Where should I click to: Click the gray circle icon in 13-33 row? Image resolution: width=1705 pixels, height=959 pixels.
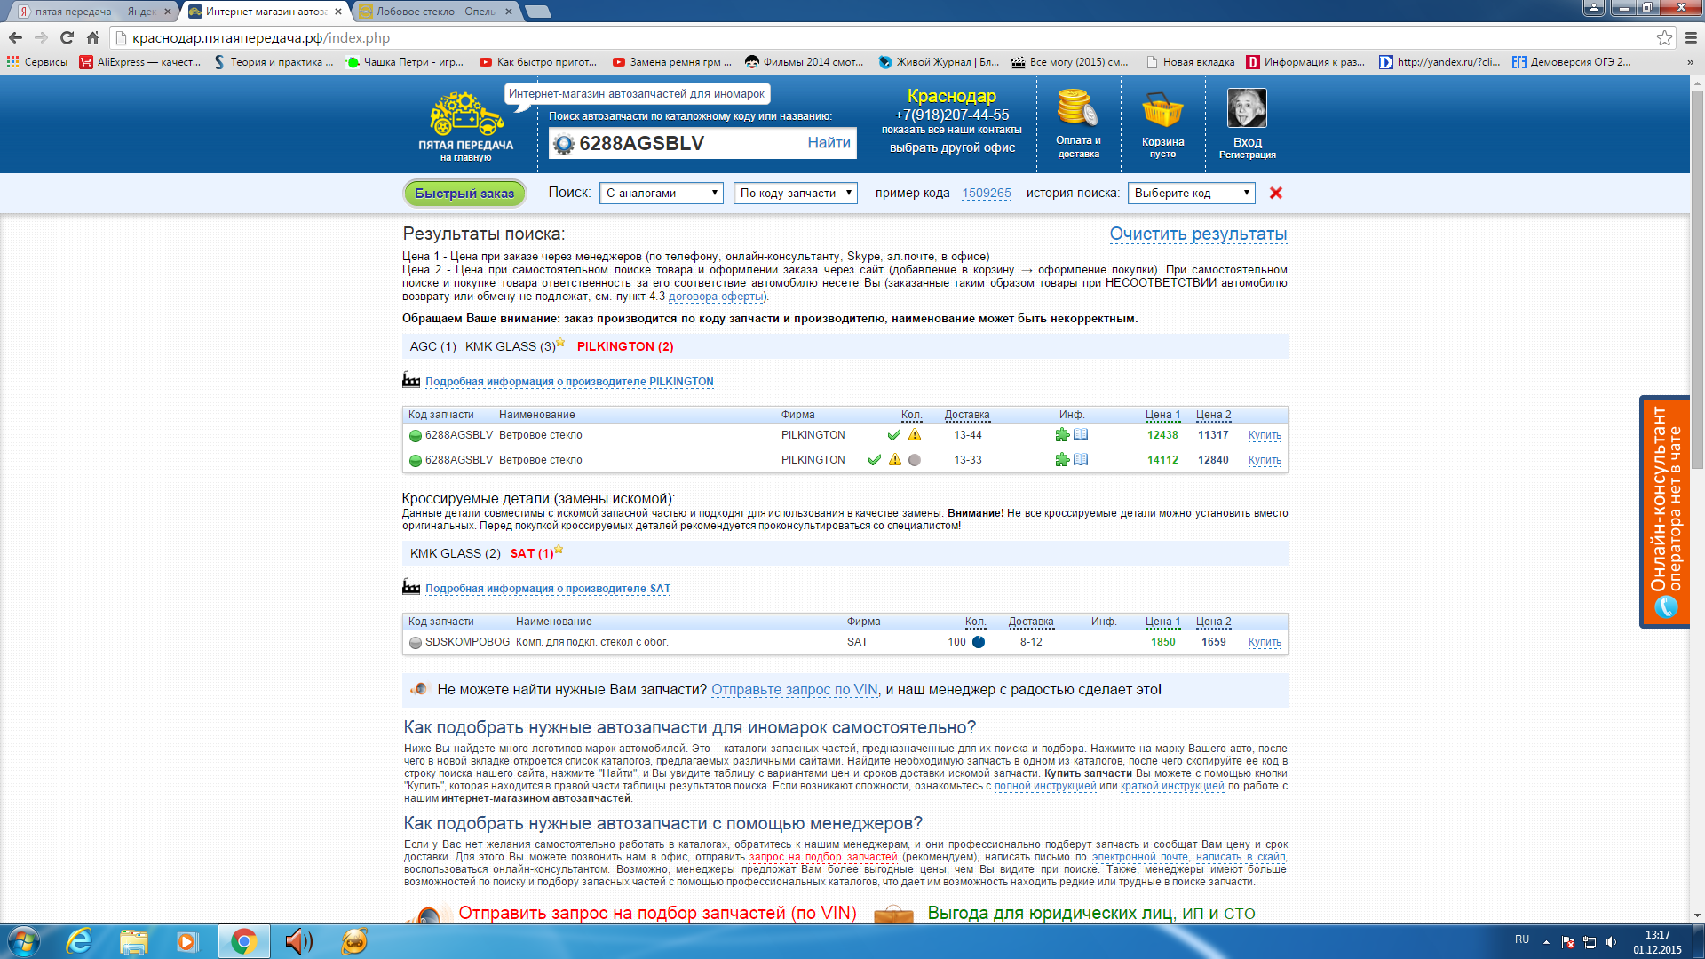[915, 460]
